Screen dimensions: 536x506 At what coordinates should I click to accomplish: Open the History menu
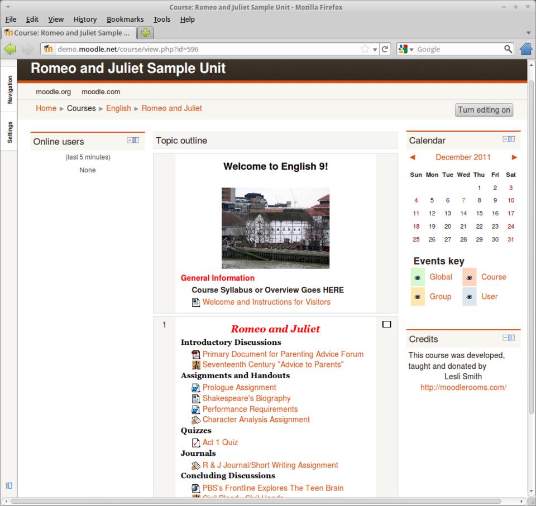click(x=85, y=19)
